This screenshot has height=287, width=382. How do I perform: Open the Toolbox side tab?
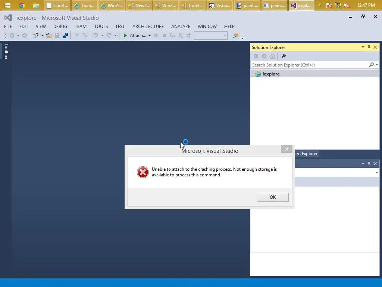(6, 51)
